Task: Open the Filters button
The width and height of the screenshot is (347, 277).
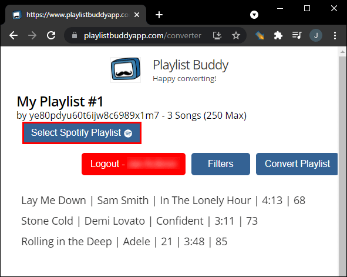Action: coord(221,164)
